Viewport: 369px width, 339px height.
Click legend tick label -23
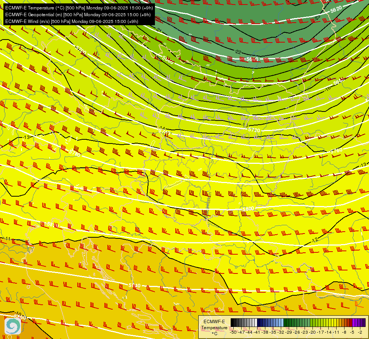[305, 332]
